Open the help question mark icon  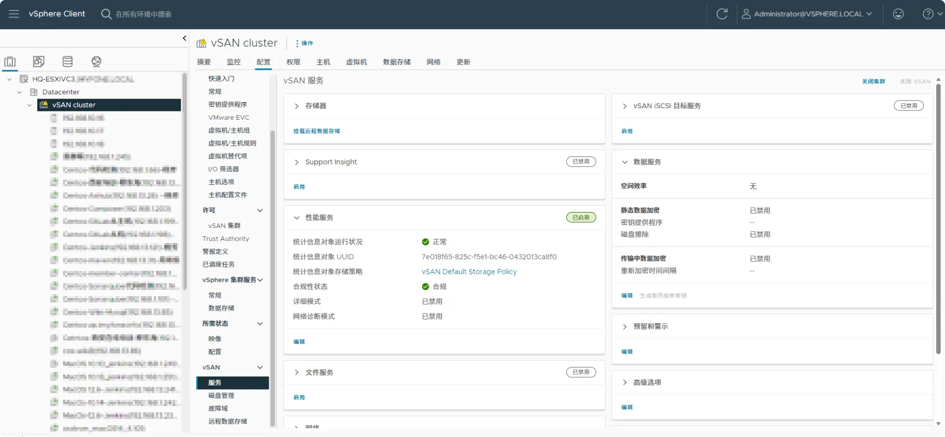928,14
